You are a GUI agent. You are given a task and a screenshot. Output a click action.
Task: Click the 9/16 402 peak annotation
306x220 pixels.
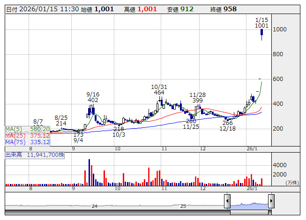[93, 97]
